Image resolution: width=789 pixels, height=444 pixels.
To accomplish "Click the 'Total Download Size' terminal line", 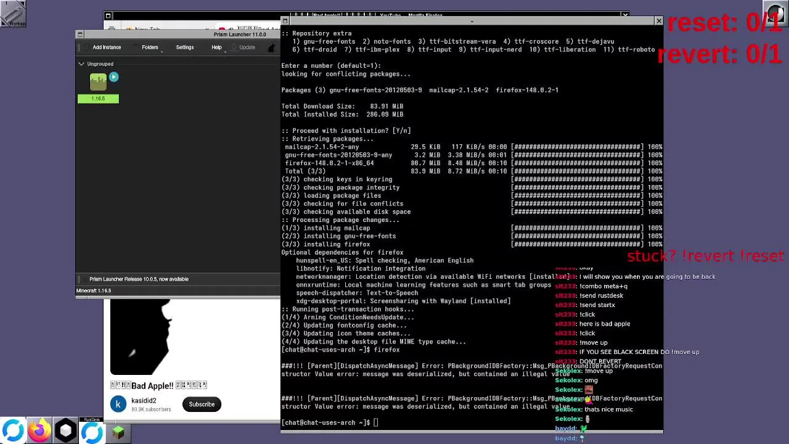I will coord(342,107).
